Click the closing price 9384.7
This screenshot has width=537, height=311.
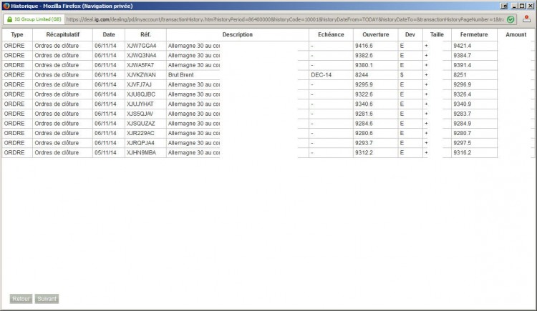(x=463, y=56)
